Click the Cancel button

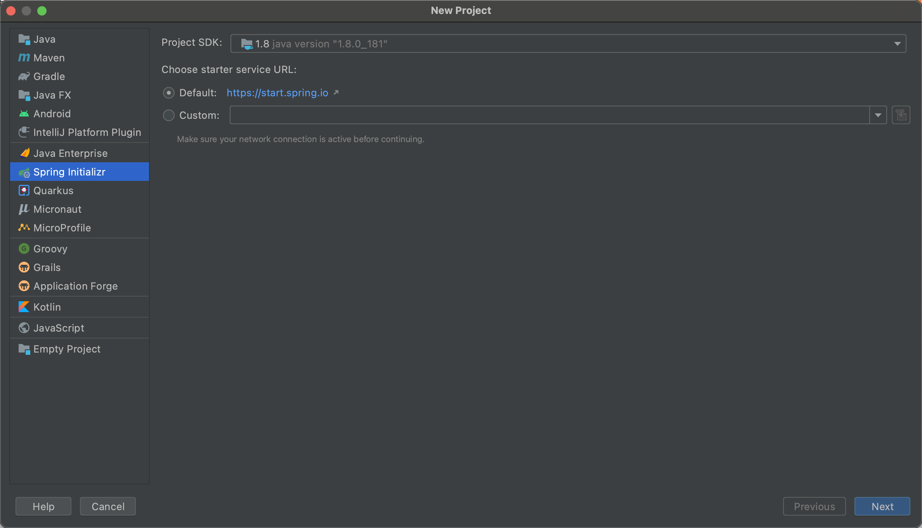point(108,506)
